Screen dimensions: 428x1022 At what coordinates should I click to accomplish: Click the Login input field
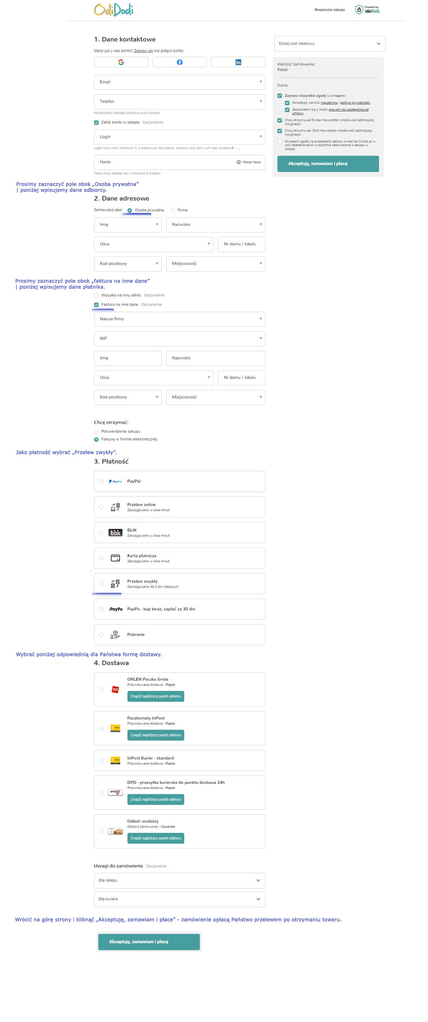180,137
